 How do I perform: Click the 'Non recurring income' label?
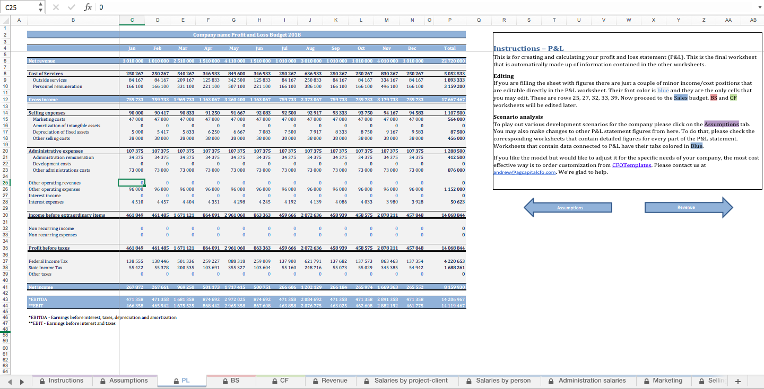[51, 228]
